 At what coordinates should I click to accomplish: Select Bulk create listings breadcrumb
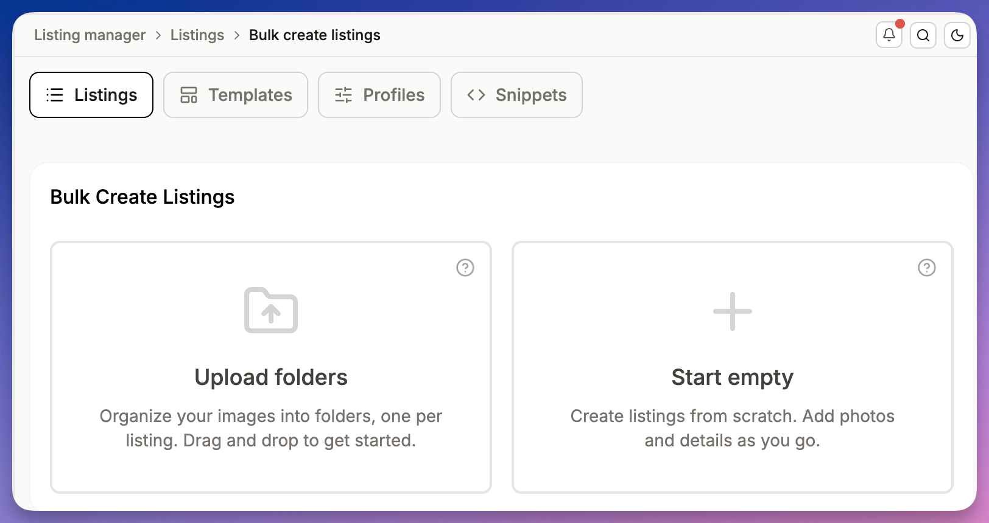[x=315, y=35]
